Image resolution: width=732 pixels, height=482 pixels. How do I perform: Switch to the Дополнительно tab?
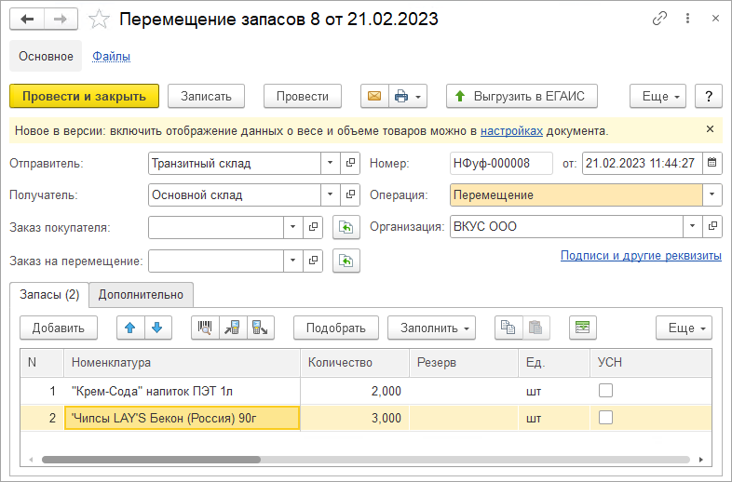pos(142,295)
